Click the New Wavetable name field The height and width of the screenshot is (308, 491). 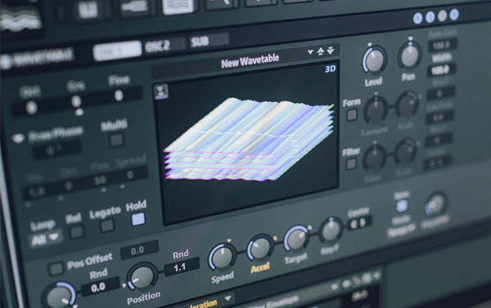250,60
